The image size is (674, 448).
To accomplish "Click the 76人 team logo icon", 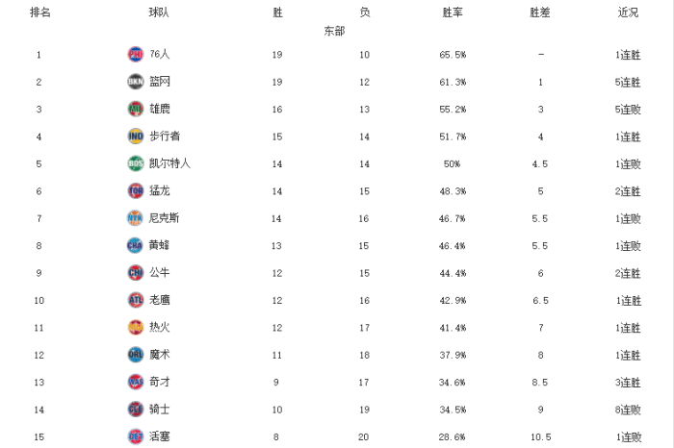I will coord(136,55).
